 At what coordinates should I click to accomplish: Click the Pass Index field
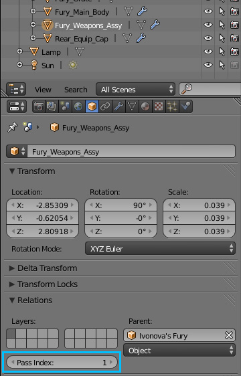point(62,362)
